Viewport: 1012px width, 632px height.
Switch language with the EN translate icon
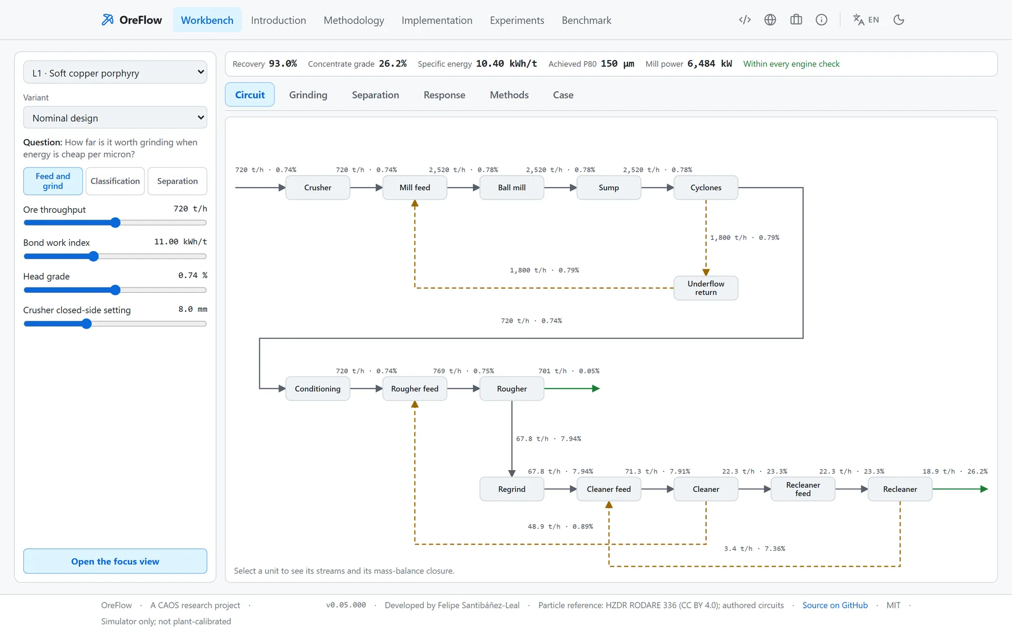tap(865, 20)
